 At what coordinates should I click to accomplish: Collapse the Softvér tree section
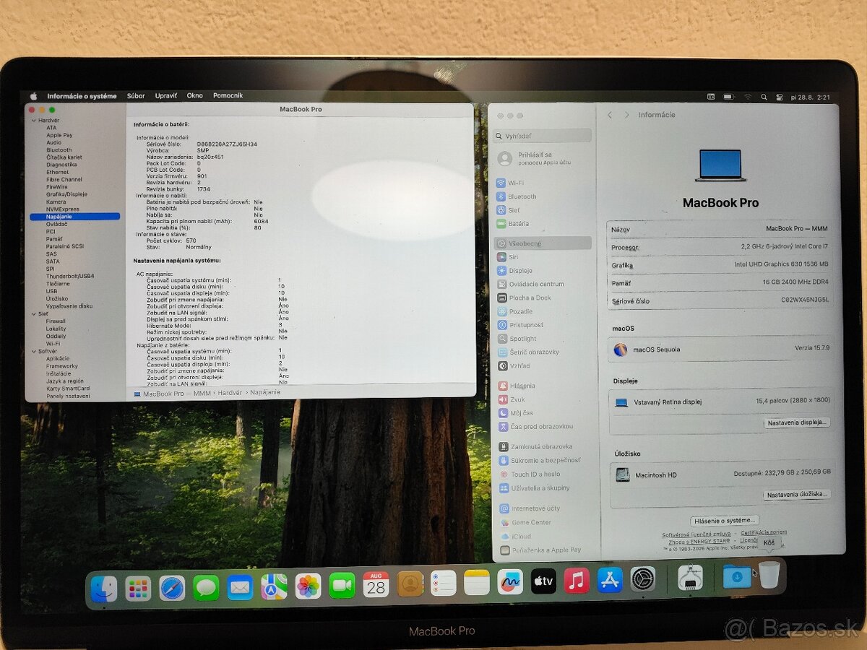pyautogui.click(x=33, y=351)
